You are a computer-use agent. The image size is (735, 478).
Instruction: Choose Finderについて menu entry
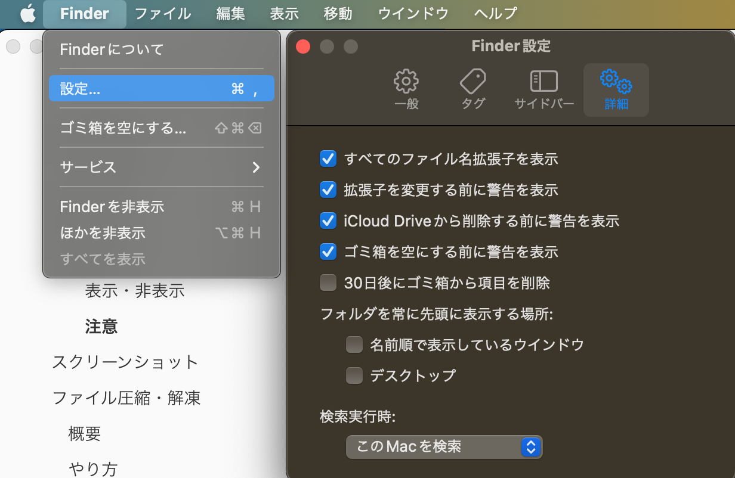(x=162, y=49)
